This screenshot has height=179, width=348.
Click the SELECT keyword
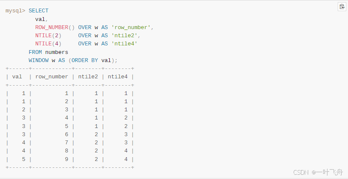coord(39,11)
